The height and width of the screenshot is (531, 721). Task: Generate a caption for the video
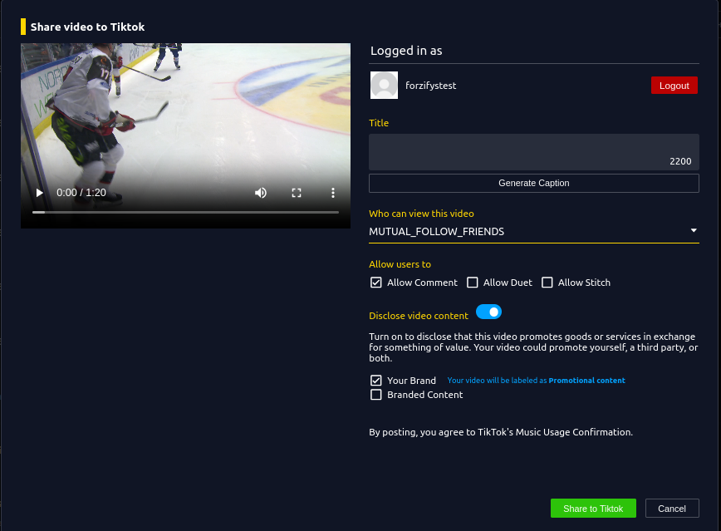pyautogui.click(x=533, y=183)
